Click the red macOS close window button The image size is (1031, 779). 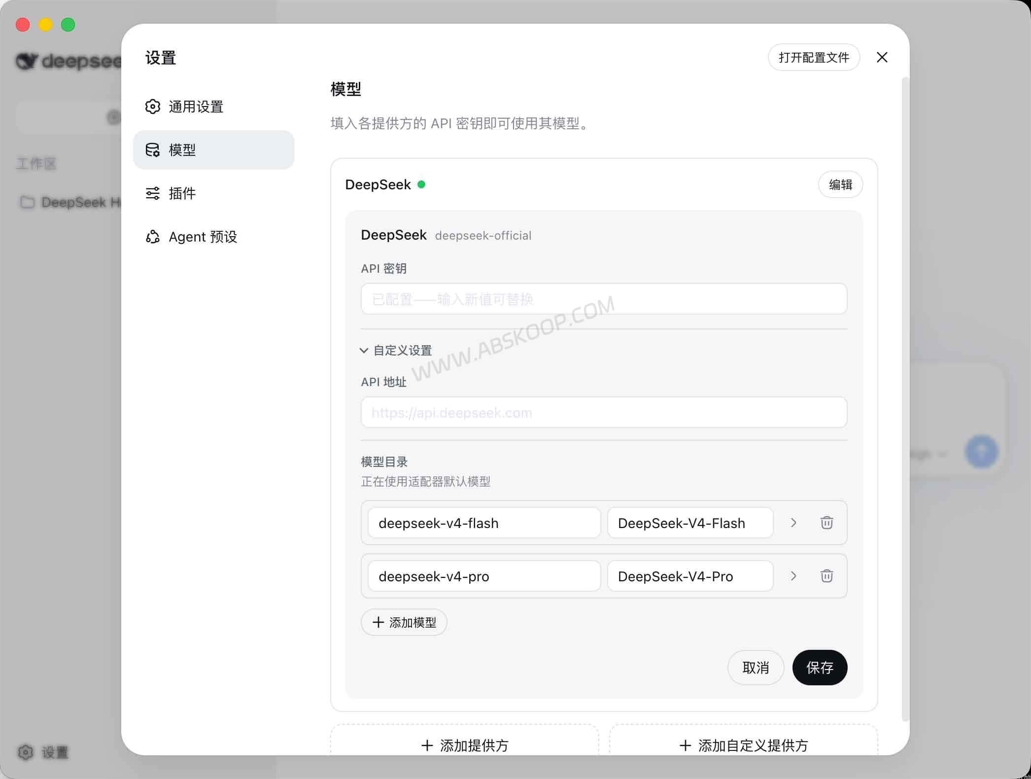pos(23,25)
